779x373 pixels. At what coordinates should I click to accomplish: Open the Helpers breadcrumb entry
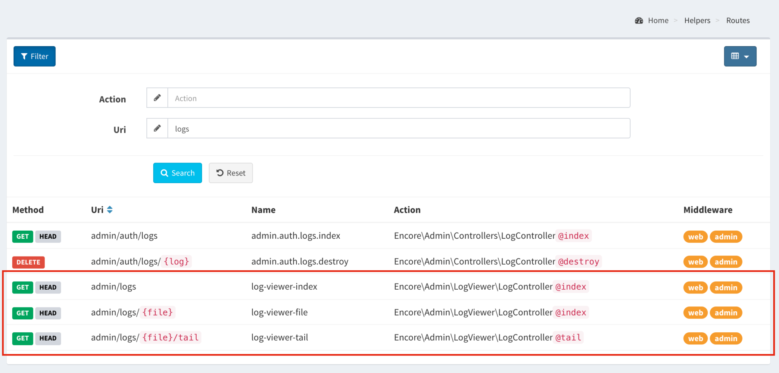[x=697, y=20]
